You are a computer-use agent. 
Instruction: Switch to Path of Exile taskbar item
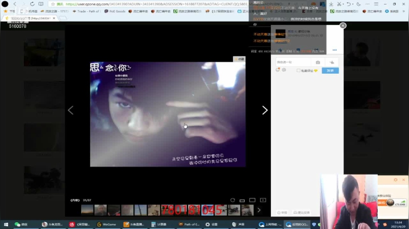click(x=189, y=224)
